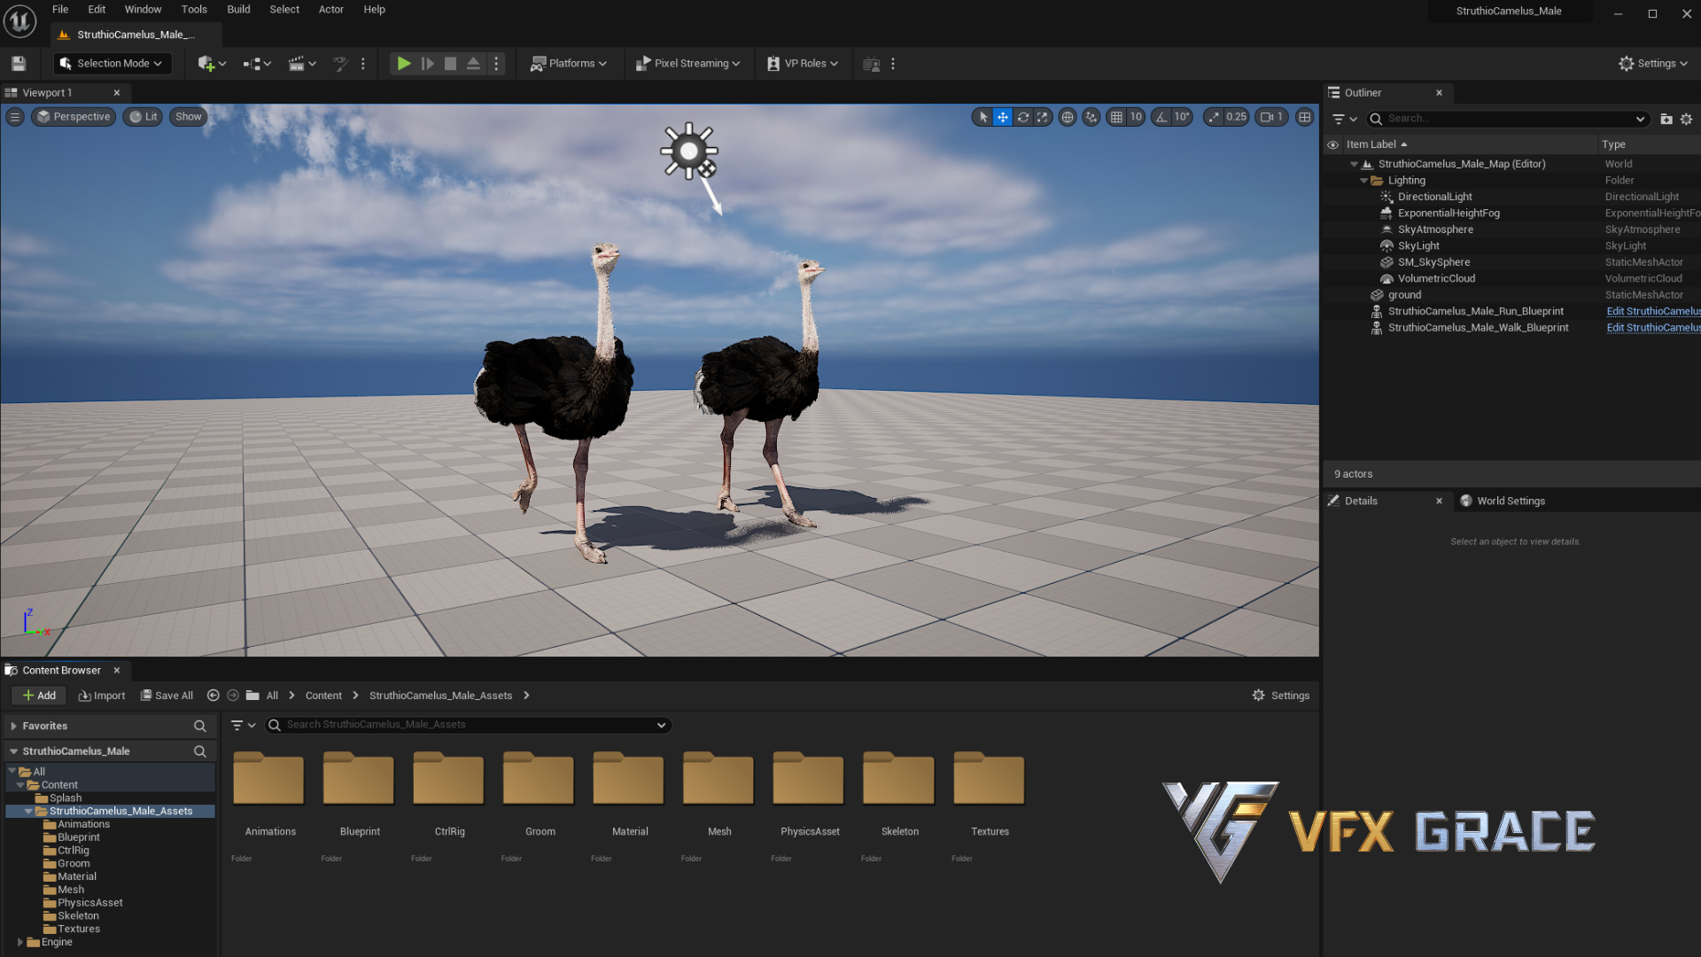Click the Content Browser Import button

coord(102,696)
